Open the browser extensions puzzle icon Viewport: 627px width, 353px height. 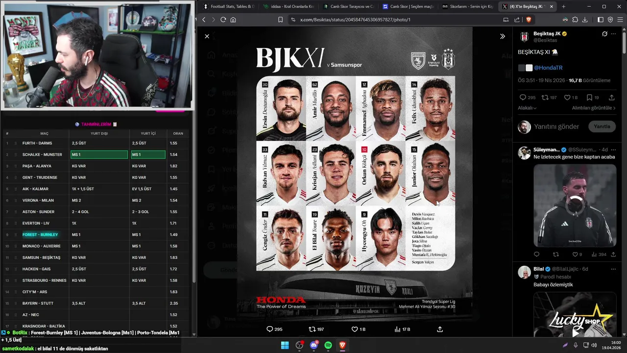[x=575, y=20]
